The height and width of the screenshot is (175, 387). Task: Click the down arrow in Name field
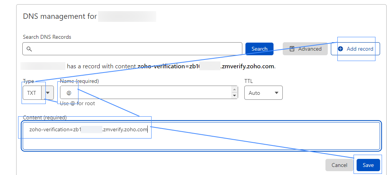click(235, 96)
